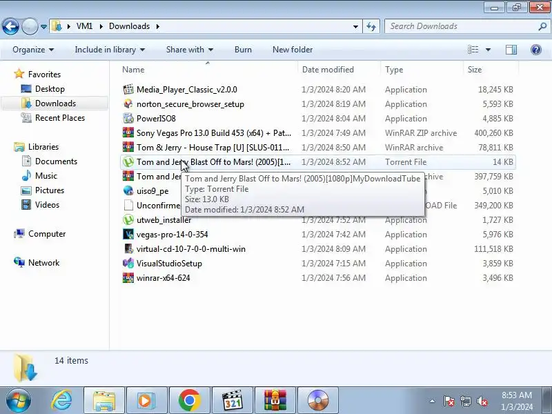Click the winrar-x64-624 file icon

coord(128,278)
